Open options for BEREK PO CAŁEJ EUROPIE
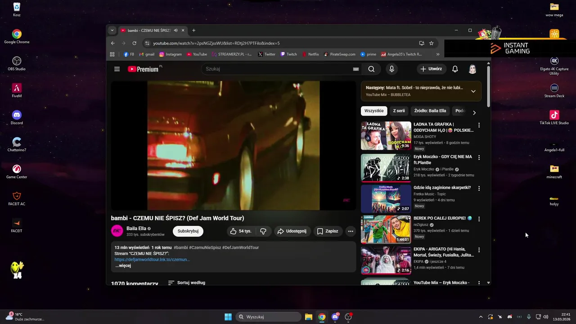 point(479,219)
